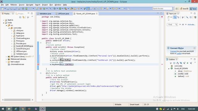198x111 pixels.
Task: Collapse the com.india package node
Action: pos(9,28)
